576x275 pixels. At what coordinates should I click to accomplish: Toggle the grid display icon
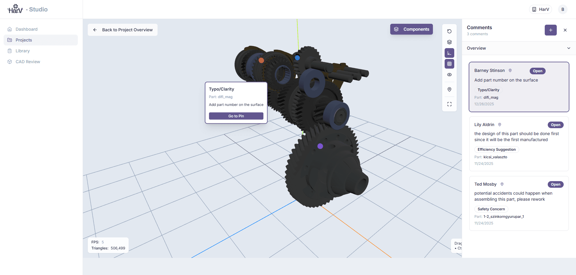pyautogui.click(x=449, y=64)
